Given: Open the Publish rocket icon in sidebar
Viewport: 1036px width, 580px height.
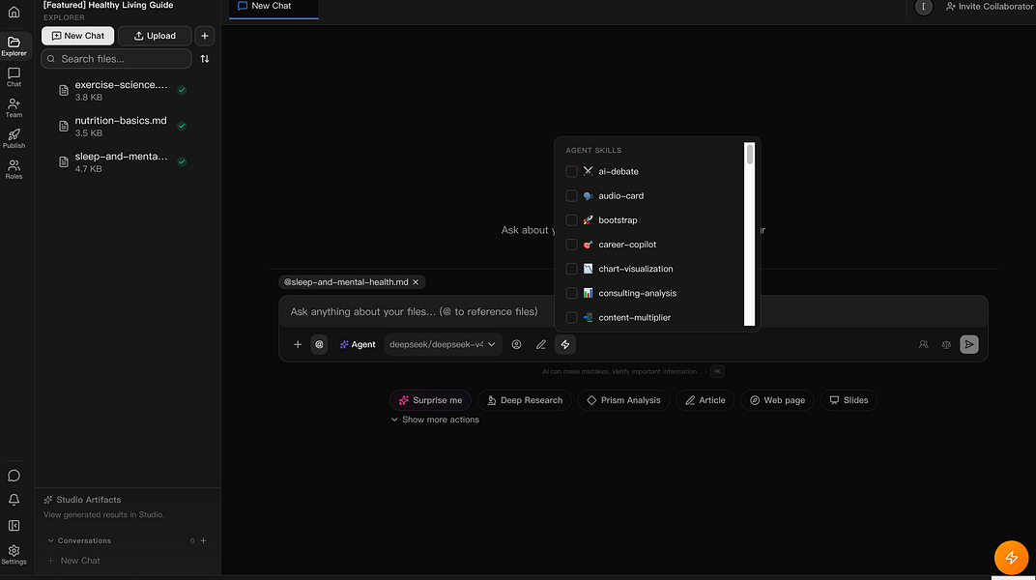Looking at the screenshot, I should (x=14, y=138).
